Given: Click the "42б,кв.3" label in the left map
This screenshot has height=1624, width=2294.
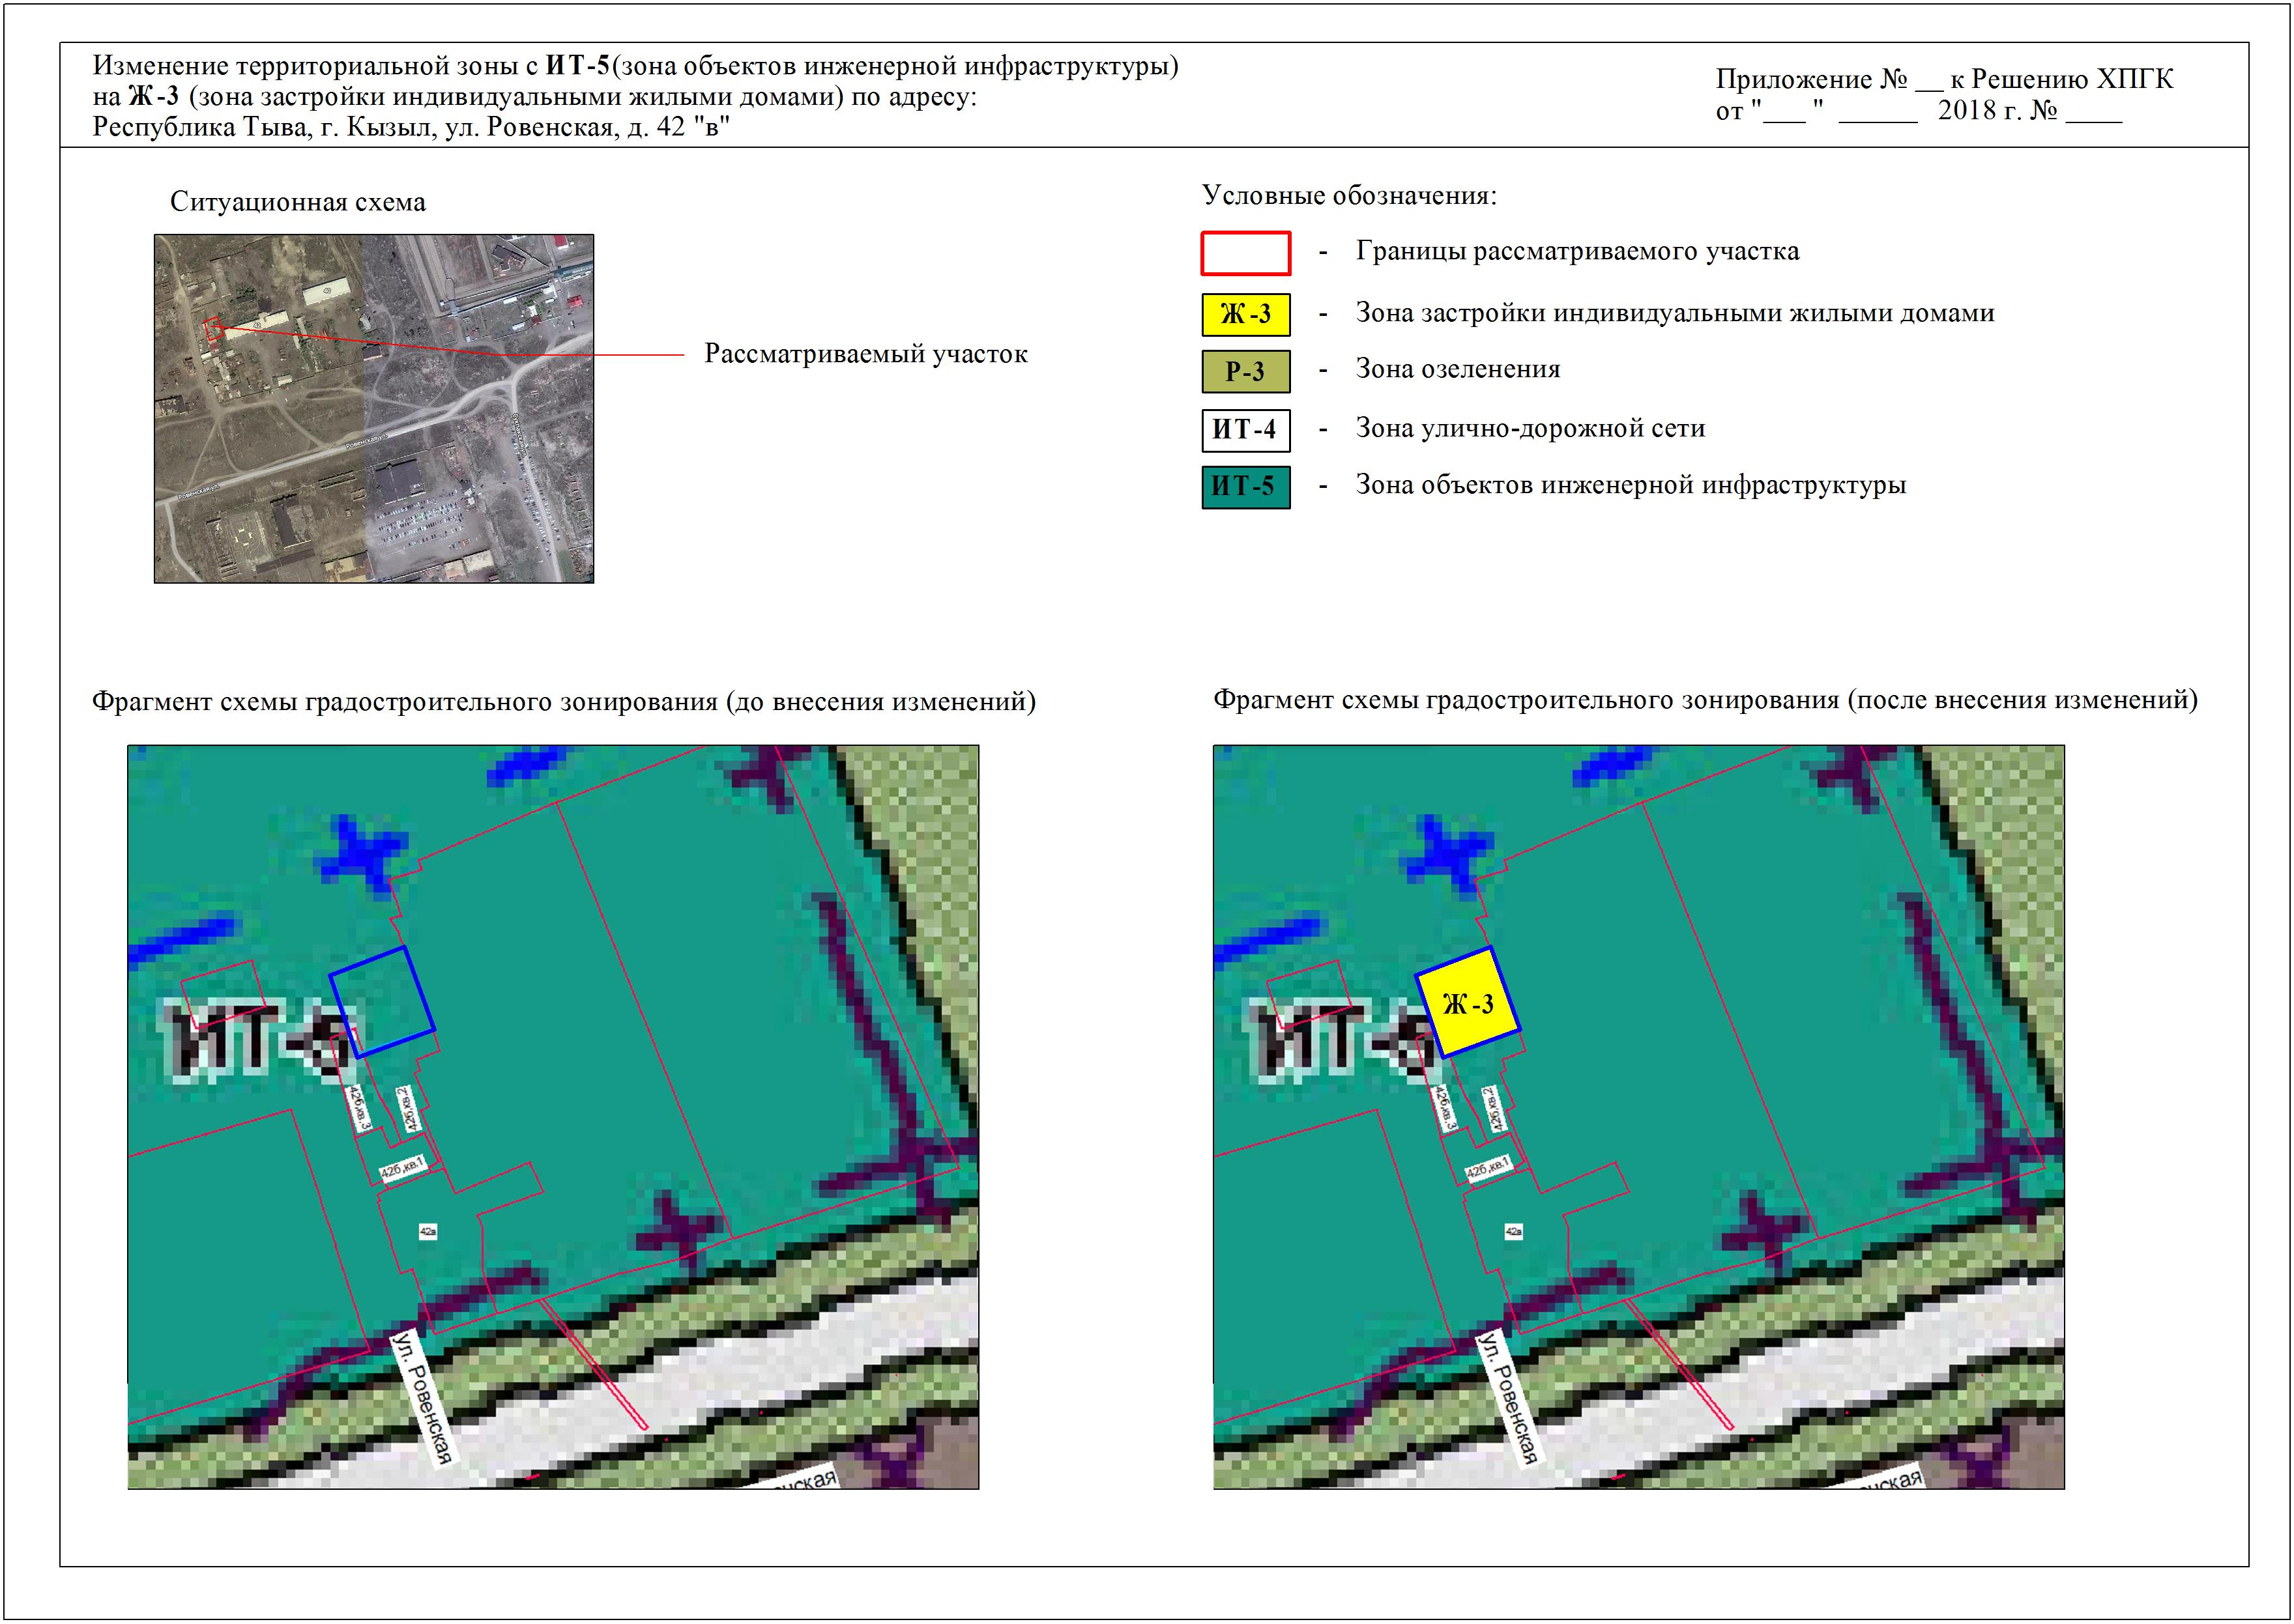Looking at the screenshot, I should point(358,1108).
